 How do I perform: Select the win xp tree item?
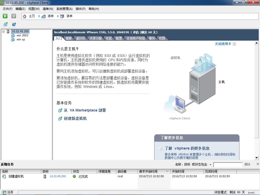[21, 39]
